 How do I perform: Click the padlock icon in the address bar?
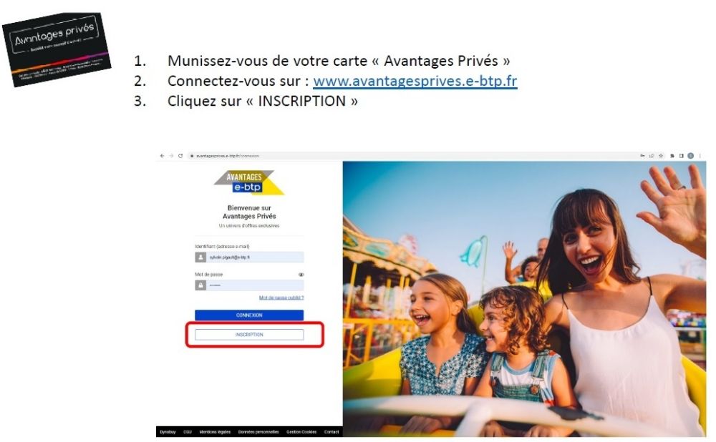tap(192, 155)
